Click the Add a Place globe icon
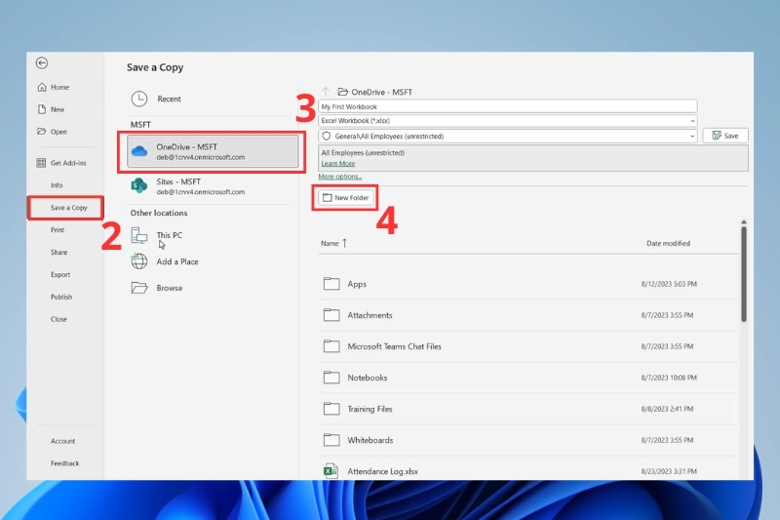This screenshot has width=780, height=520. (139, 260)
